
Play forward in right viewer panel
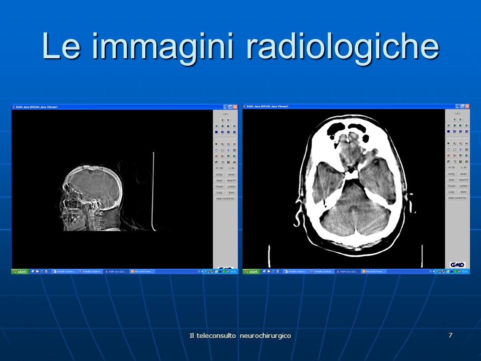click(460, 125)
